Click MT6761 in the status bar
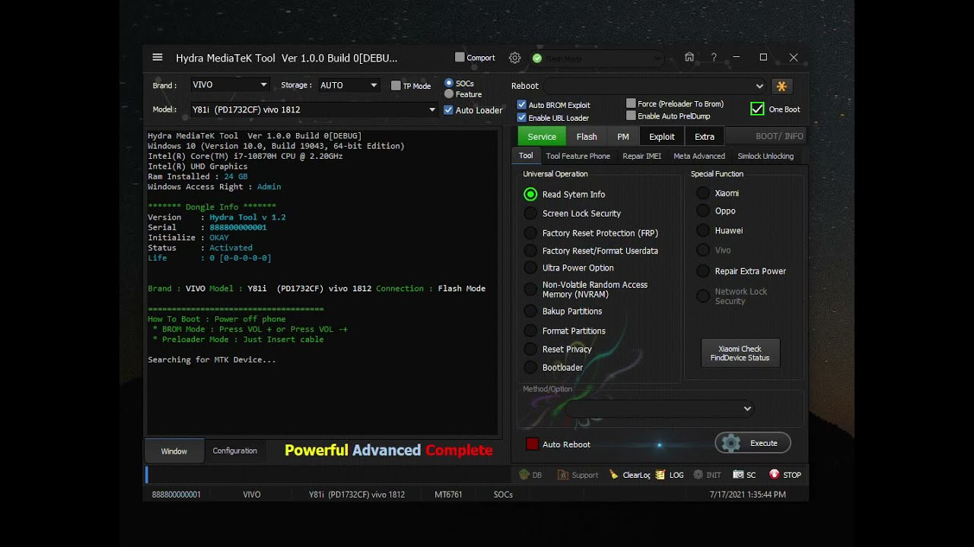Viewport: 974px width, 547px height. click(448, 495)
